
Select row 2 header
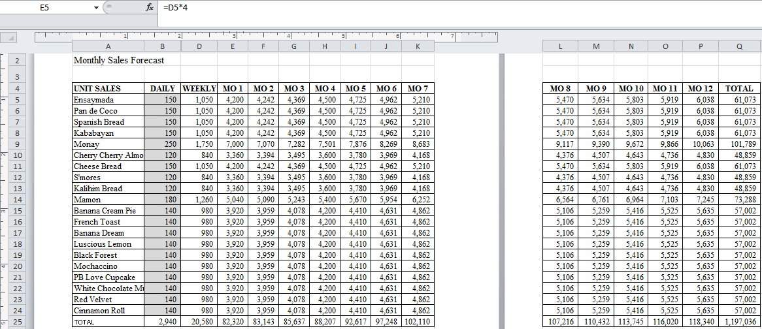click(17, 61)
